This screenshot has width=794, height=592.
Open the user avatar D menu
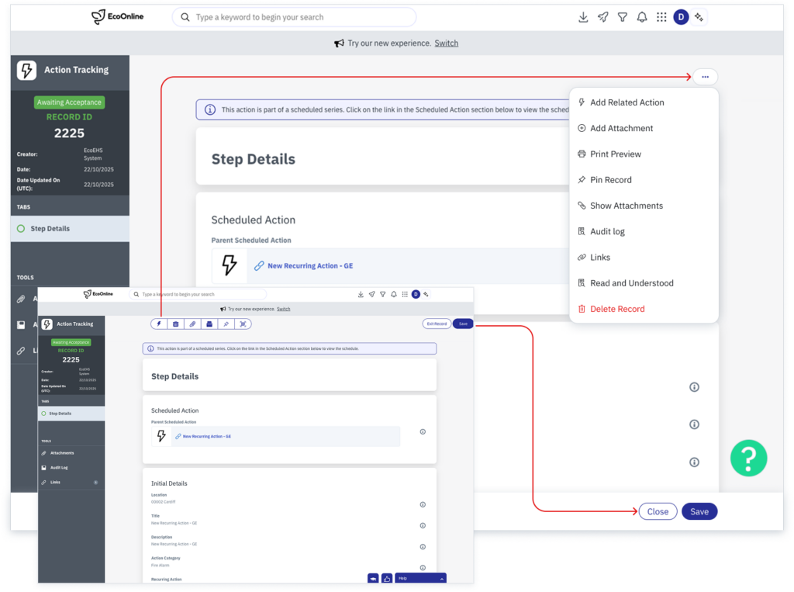click(681, 17)
